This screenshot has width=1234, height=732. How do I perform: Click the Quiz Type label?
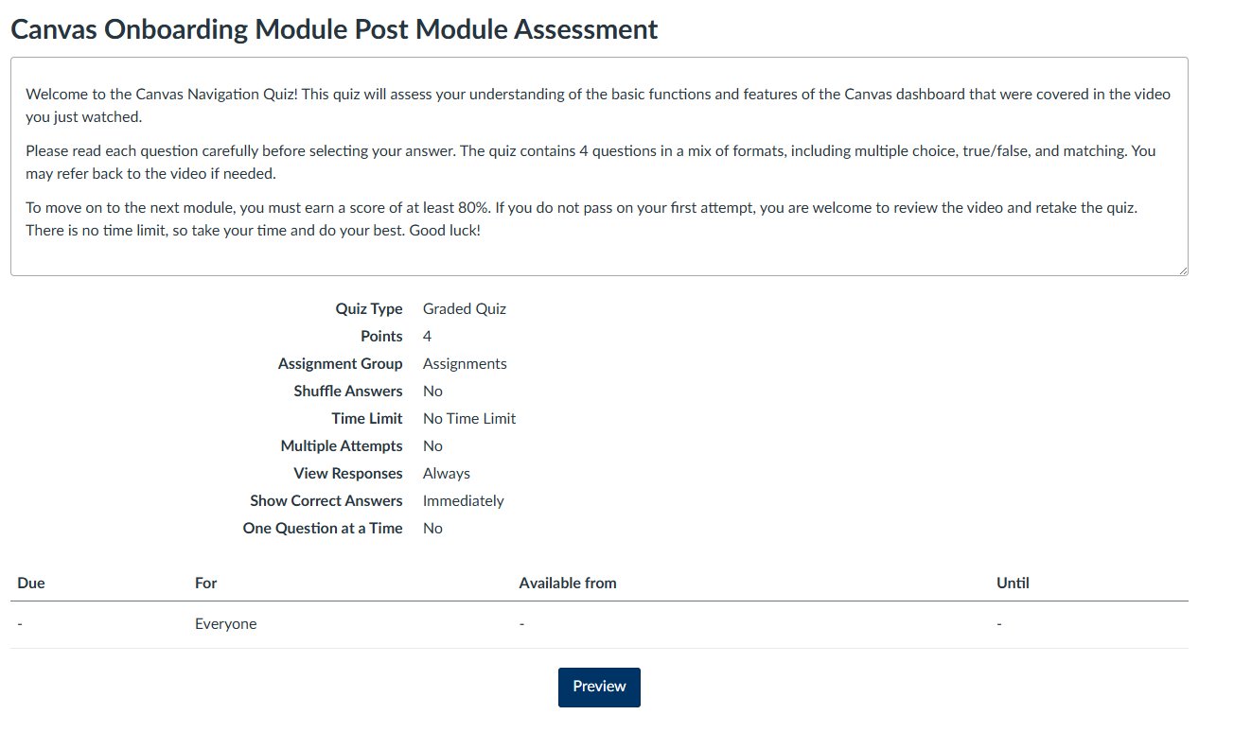point(369,308)
